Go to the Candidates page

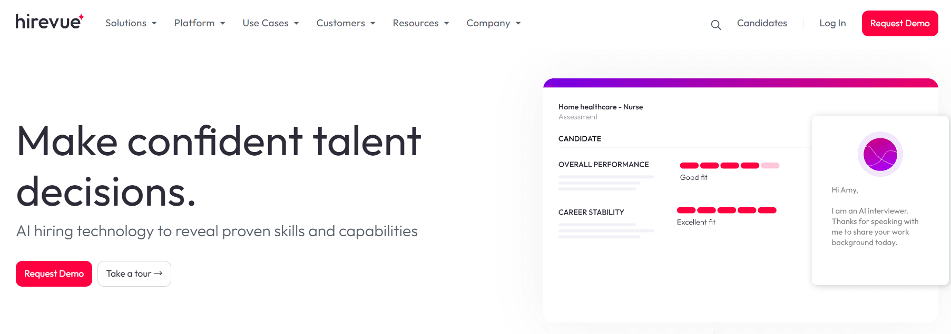[x=762, y=23]
